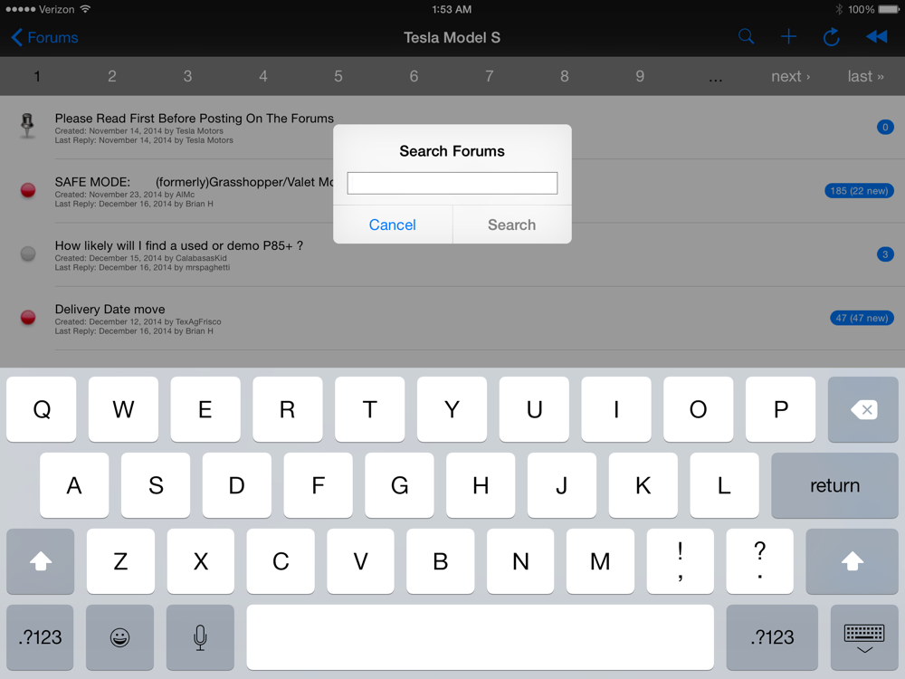Tap the backspace delete key
The height and width of the screenshot is (679, 905).
pos(862,409)
